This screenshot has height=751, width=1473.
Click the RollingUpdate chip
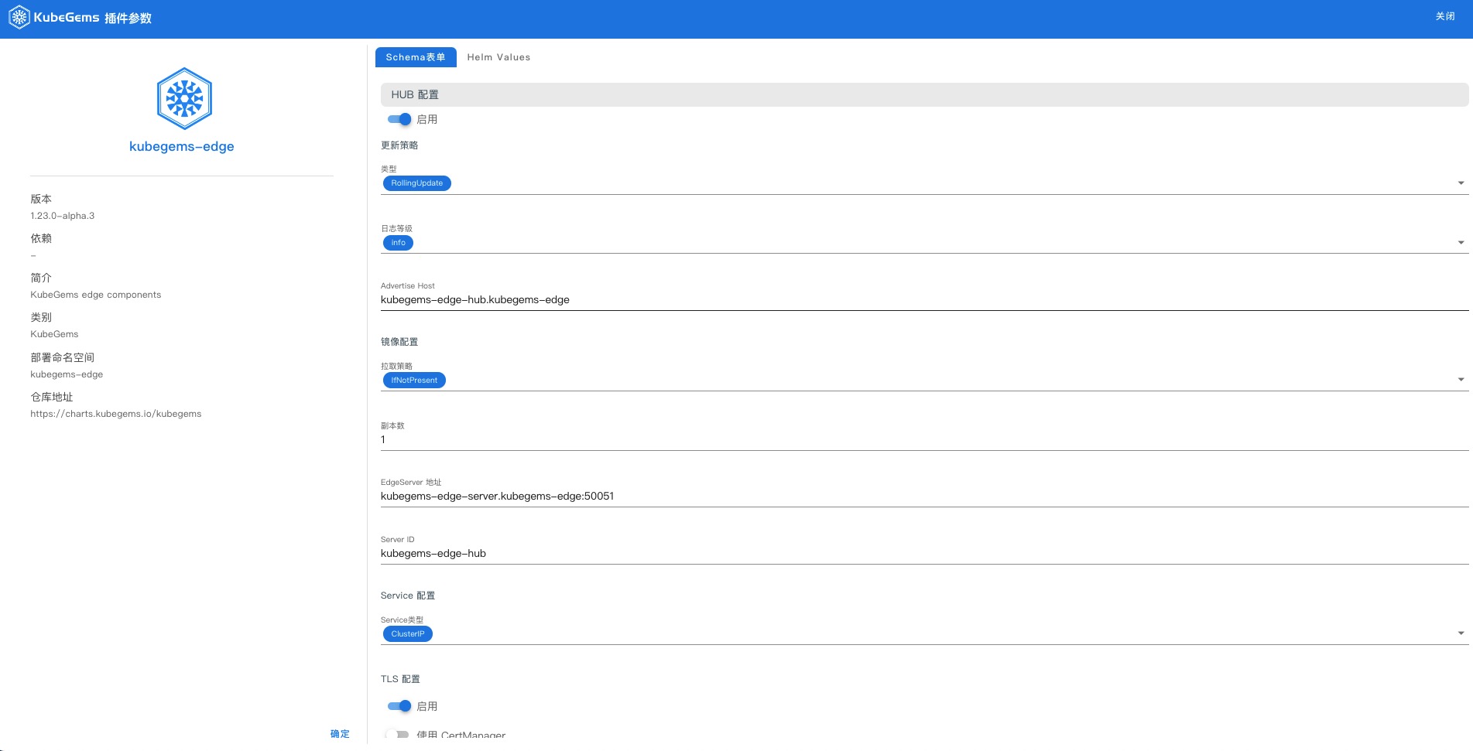[417, 183]
